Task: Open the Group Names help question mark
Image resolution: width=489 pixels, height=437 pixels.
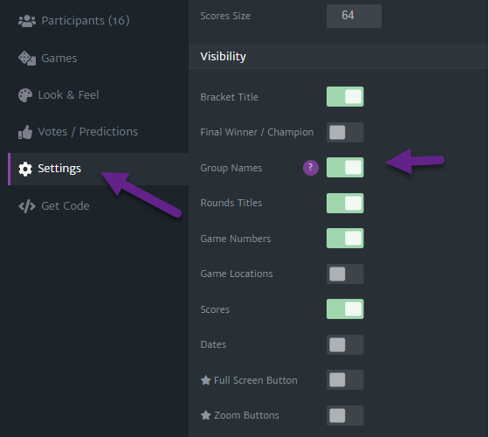Action: click(310, 168)
